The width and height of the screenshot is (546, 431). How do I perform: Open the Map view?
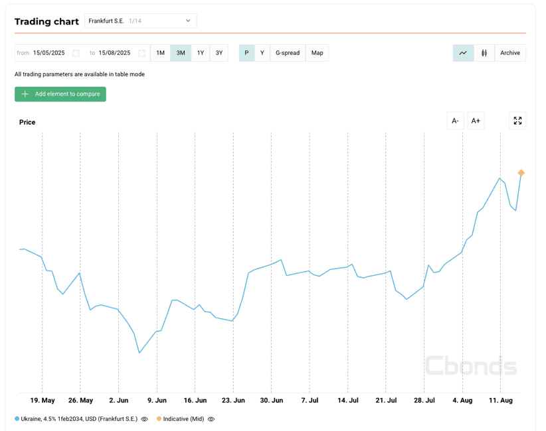(x=318, y=53)
